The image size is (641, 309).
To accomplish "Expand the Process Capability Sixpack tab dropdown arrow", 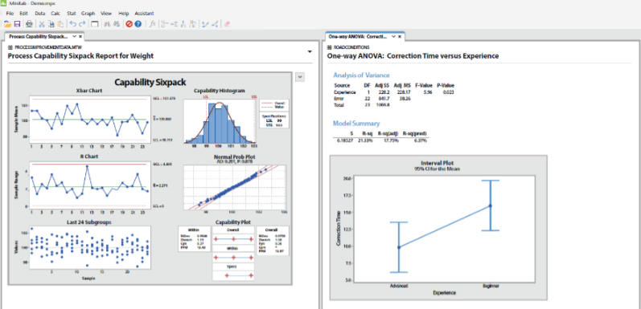I will (74, 36).
